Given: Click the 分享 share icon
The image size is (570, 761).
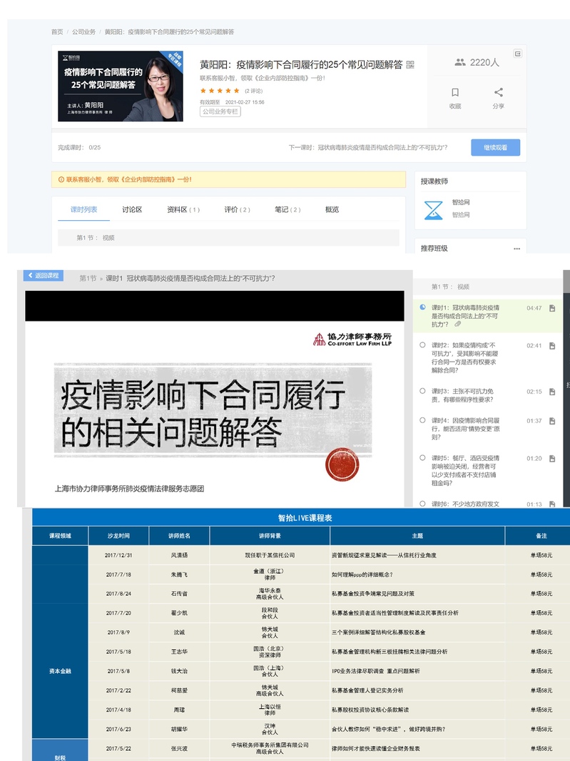Looking at the screenshot, I should 498,92.
